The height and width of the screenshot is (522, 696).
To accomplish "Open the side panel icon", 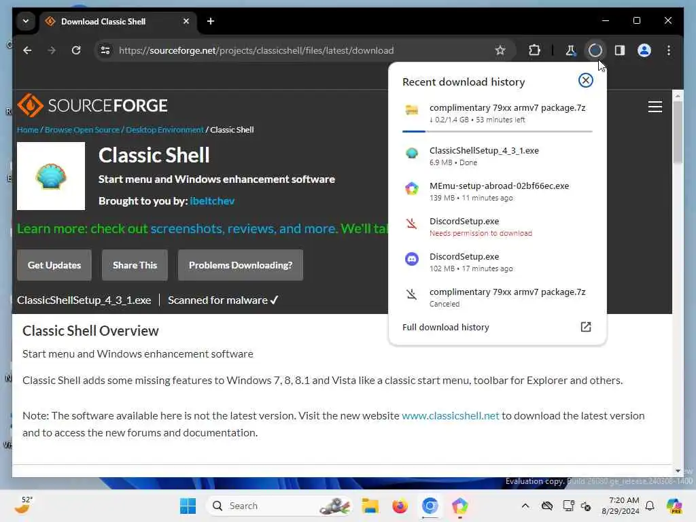I will pos(620,50).
